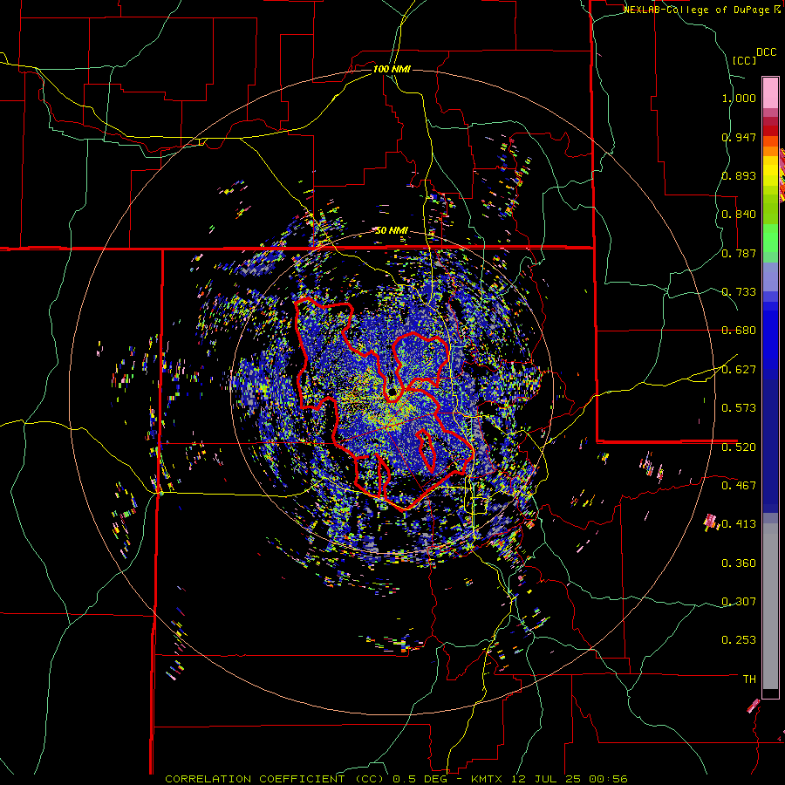Click the Correlation Coefficient KMTX caption text
This screenshot has width=785, height=785.
[x=396, y=779]
